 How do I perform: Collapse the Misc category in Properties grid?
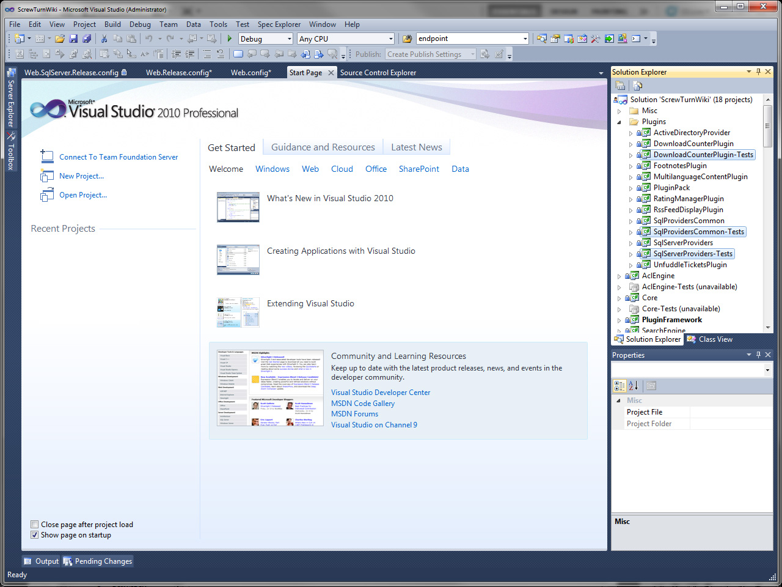[619, 401]
